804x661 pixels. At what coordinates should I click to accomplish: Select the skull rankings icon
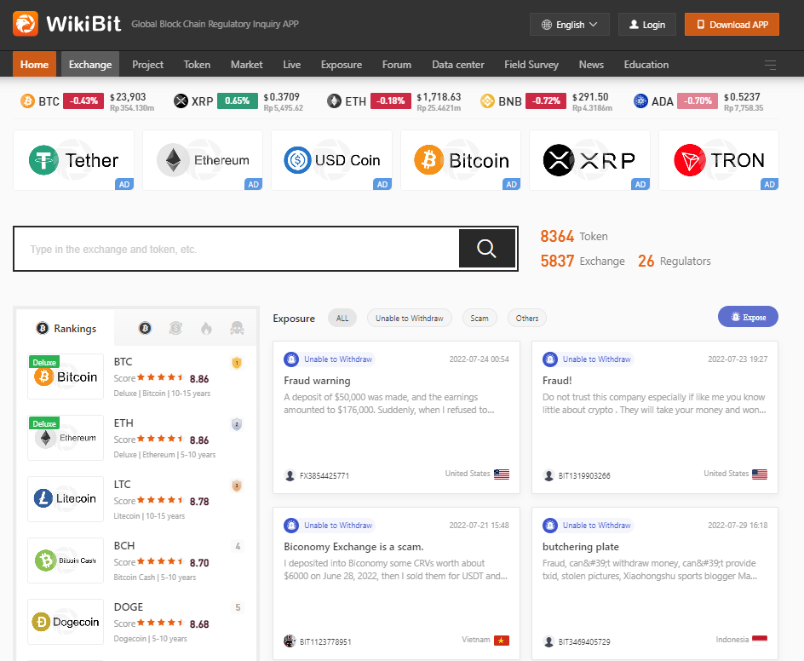pyautogui.click(x=237, y=328)
